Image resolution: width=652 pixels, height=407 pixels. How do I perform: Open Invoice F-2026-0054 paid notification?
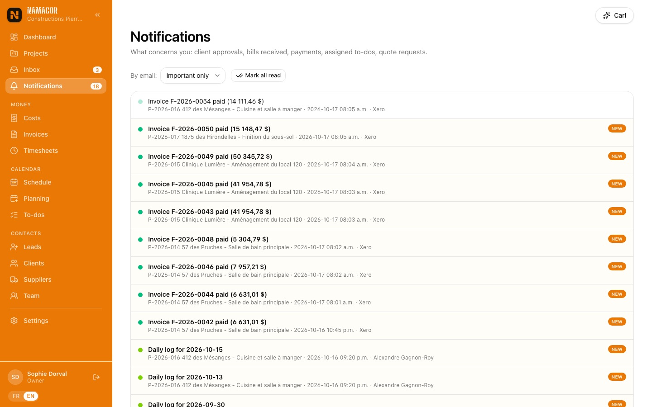(382, 105)
